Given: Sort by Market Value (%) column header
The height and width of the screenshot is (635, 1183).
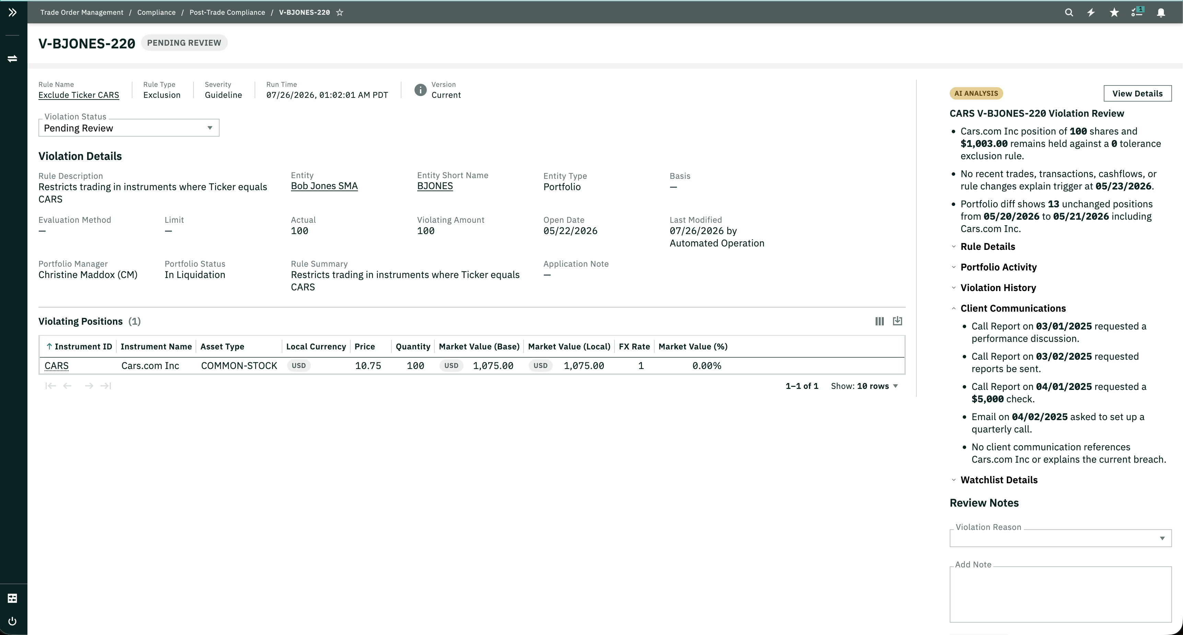Looking at the screenshot, I should tap(692, 346).
